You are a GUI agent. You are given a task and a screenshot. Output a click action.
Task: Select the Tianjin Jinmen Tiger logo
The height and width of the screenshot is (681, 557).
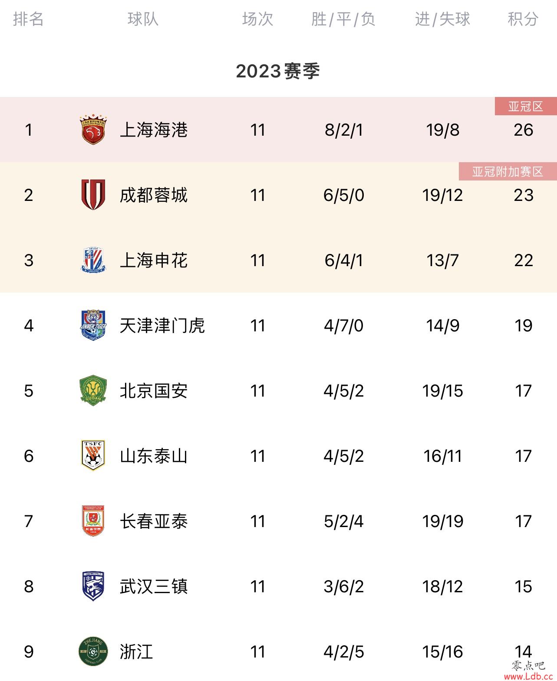pyautogui.click(x=93, y=325)
